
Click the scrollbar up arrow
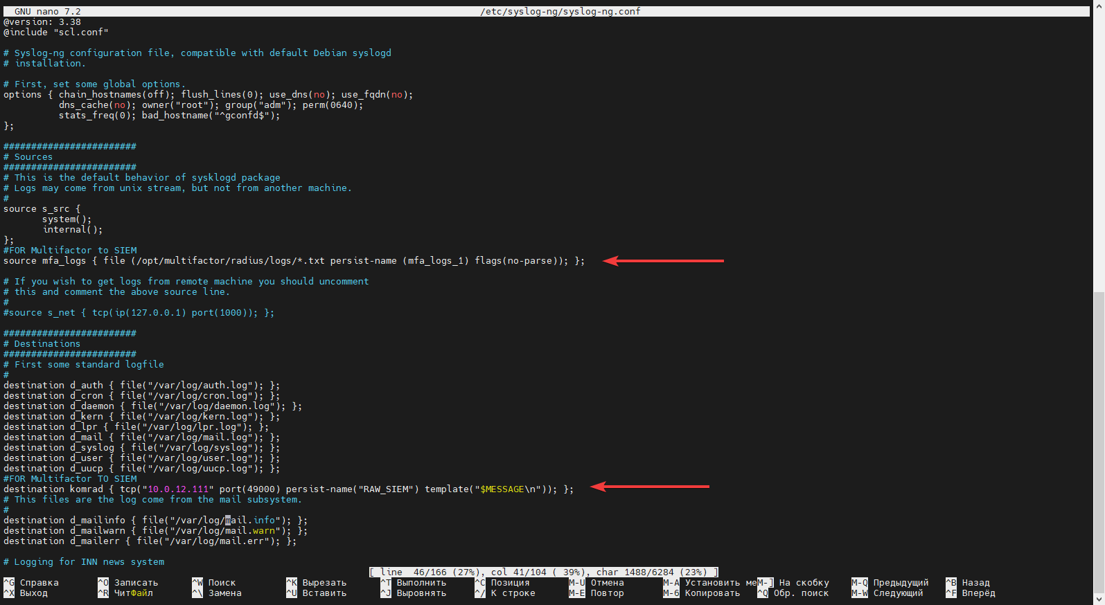pos(1099,6)
